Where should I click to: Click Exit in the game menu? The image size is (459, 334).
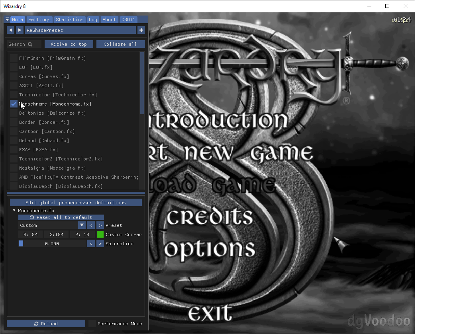210,313
